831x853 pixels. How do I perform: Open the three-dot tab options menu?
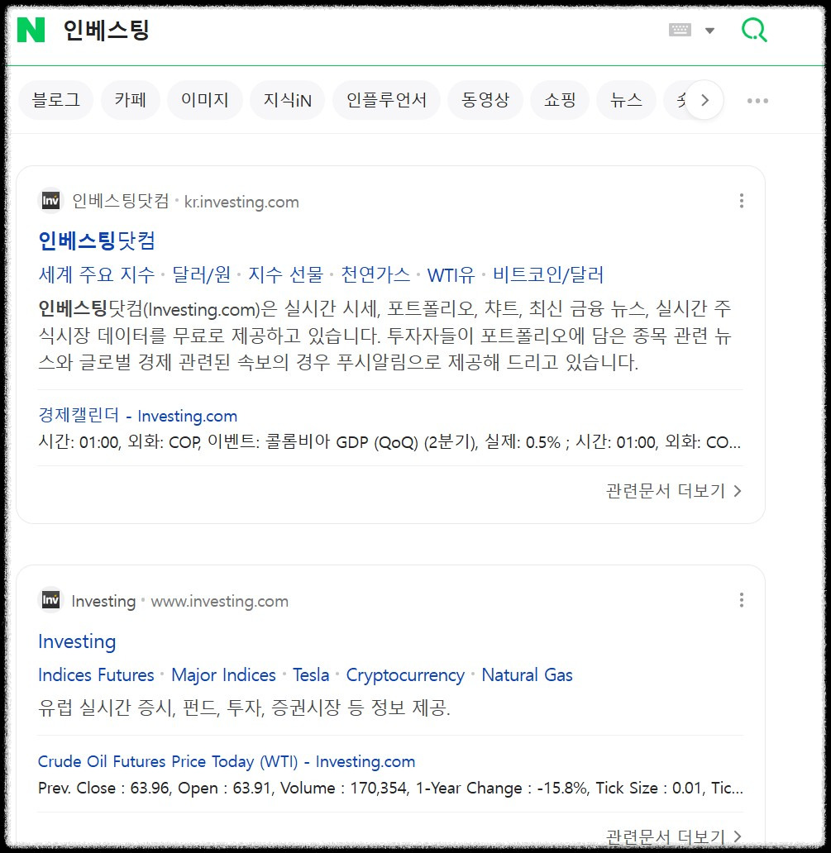point(757,101)
